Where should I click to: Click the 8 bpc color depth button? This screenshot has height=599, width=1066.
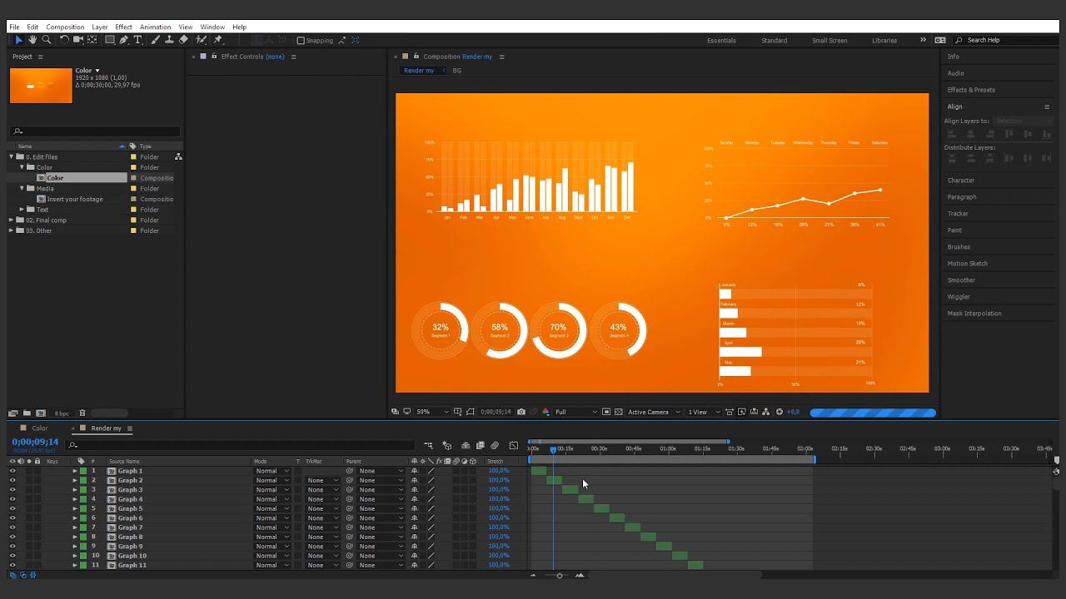coord(62,413)
